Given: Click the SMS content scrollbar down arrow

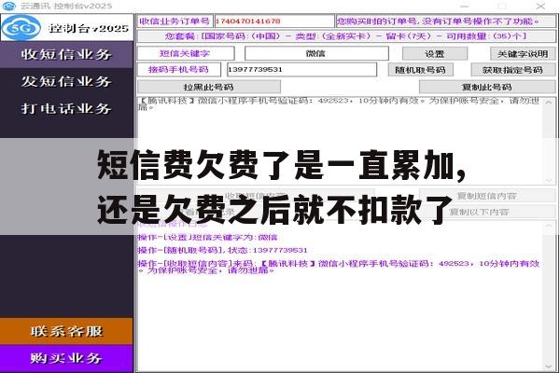Looking at the screenshot, I should pyautogui.click(x=549, y=180).
